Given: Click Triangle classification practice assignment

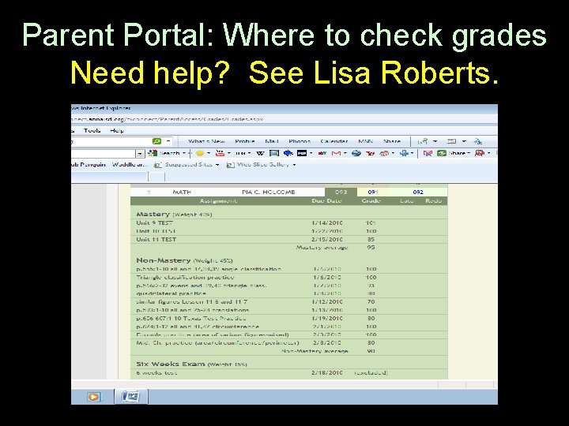Looking at the screenshot, I should coord(185,277).
